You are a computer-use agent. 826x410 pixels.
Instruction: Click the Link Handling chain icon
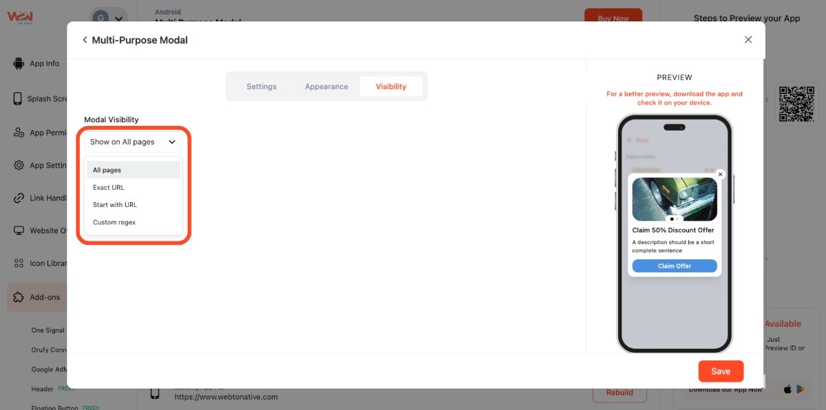point(19,198)
